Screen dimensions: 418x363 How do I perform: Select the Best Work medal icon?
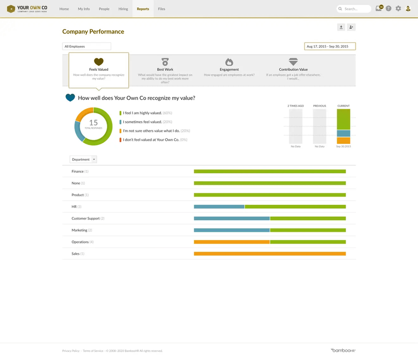point(165,62)
